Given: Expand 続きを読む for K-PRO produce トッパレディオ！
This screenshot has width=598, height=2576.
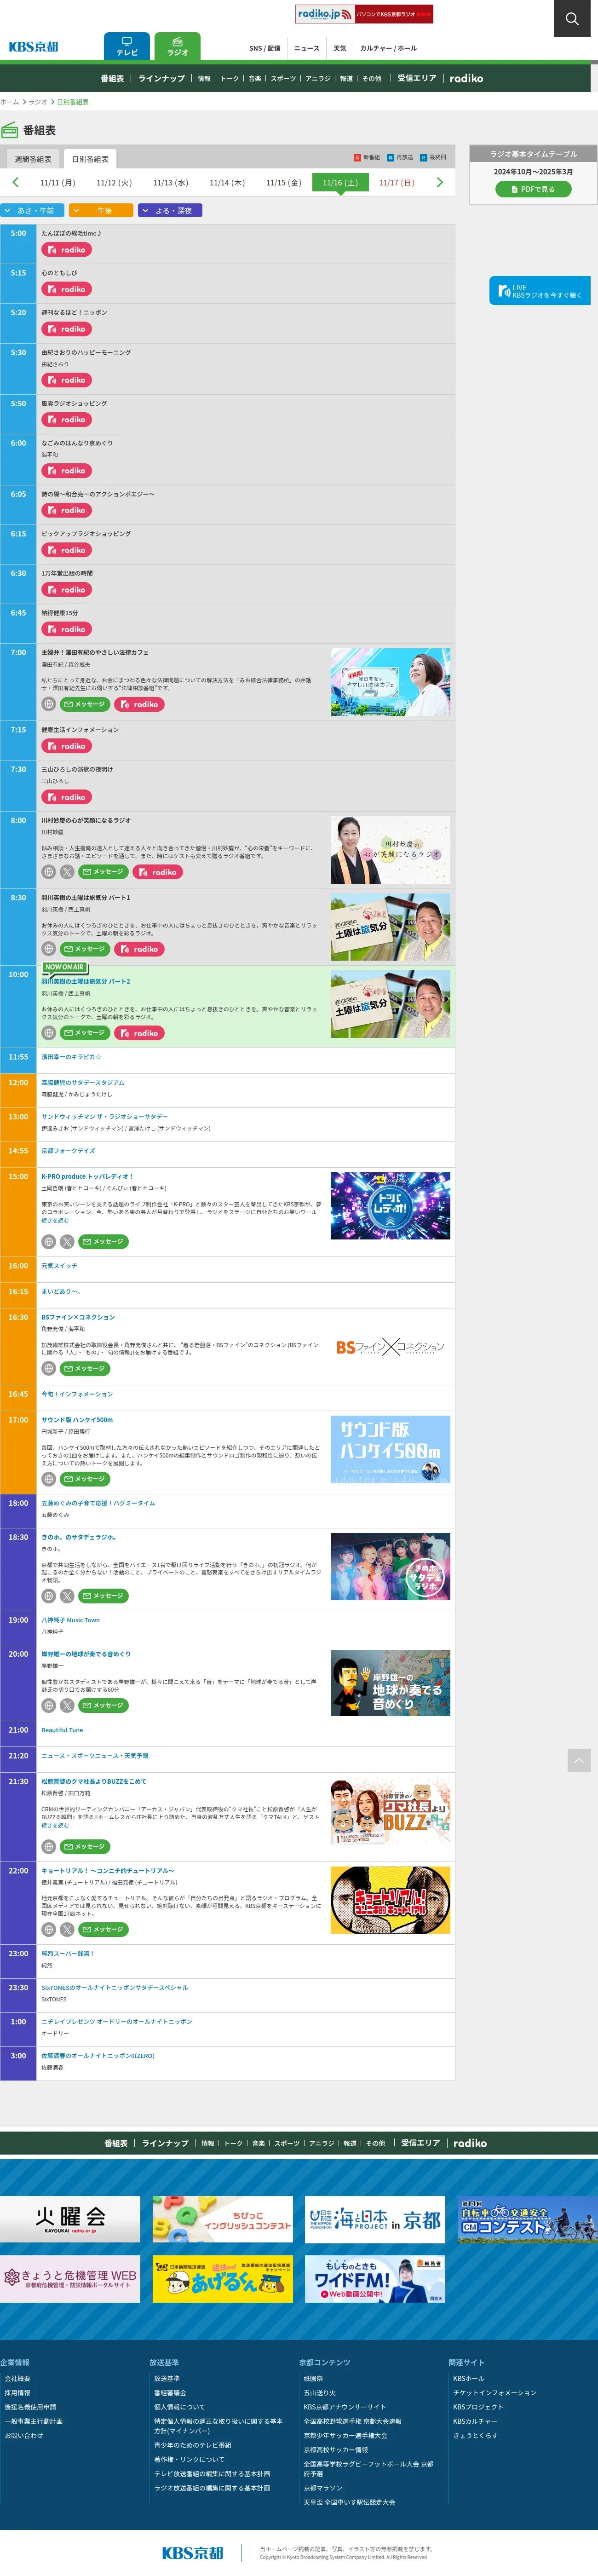Looking at the screenshot, I should tap(55, 1220).
